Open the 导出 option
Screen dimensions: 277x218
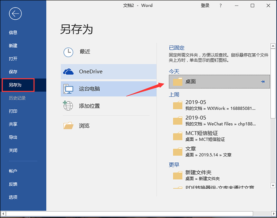pos(13,137)
